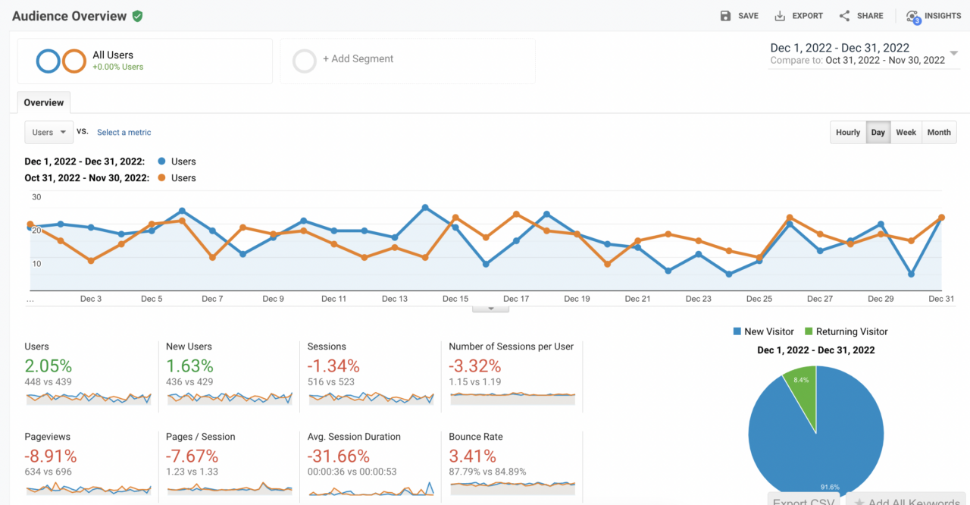
Task: Open the Users metric dropdown
Action: 49,133
